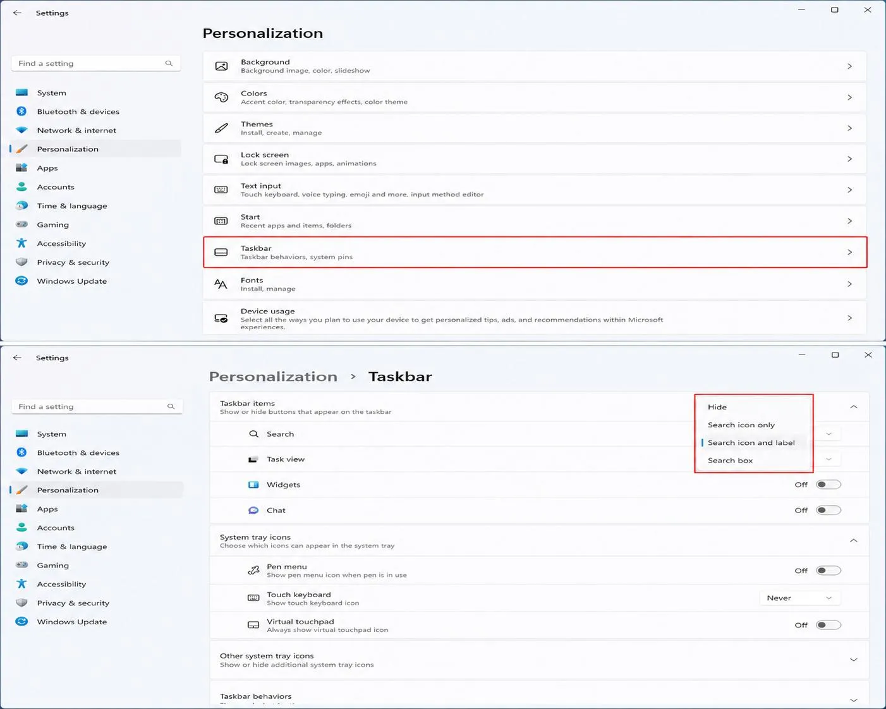Image resolution: width=886 pixels, height=709 pixels.
Task: Click the Personalization breadcrumb link before Taskbar
Action: (273, 377)
